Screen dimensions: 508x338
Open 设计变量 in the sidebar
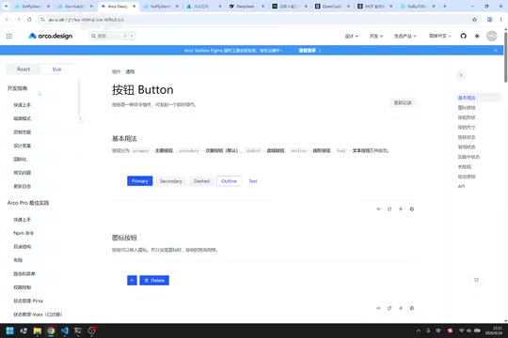click(22, 146)
